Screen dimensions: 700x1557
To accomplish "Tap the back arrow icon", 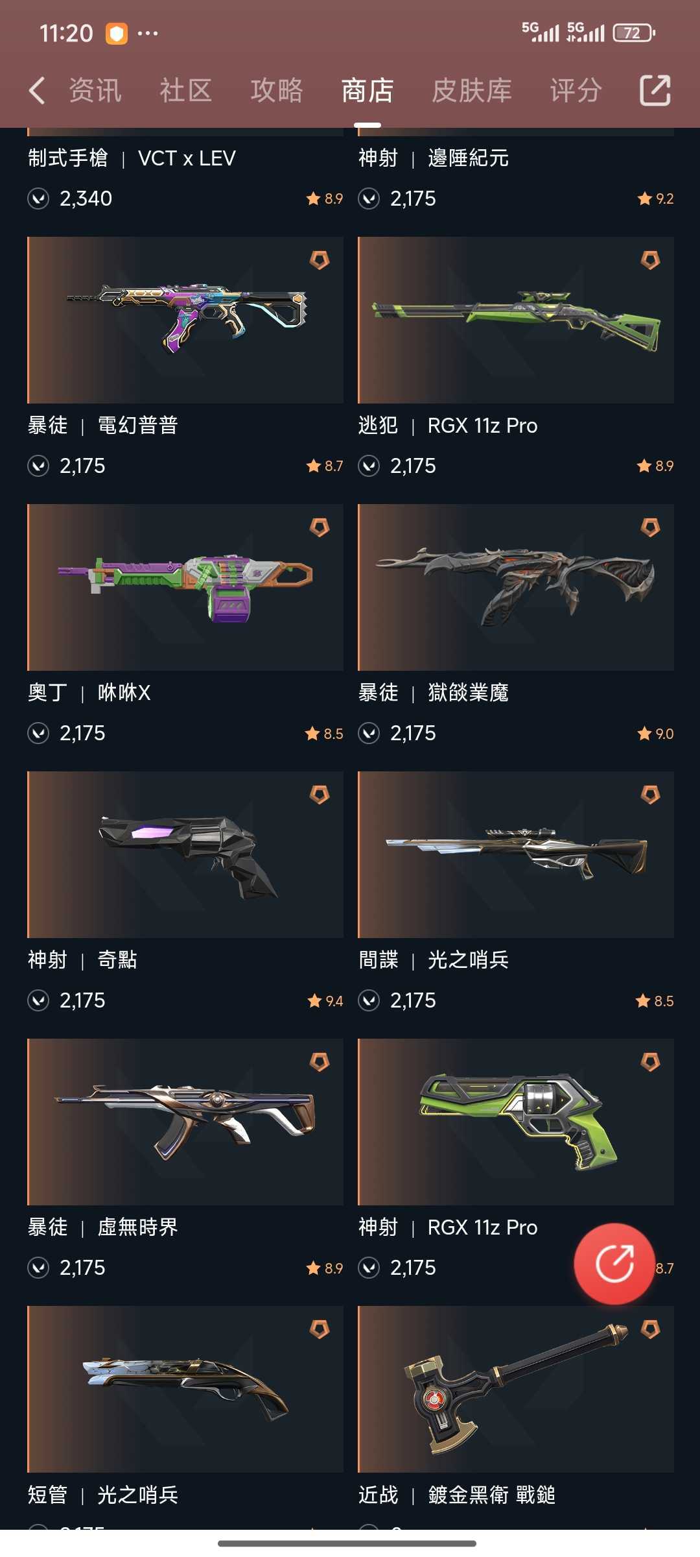I will (x=37, y=90).
